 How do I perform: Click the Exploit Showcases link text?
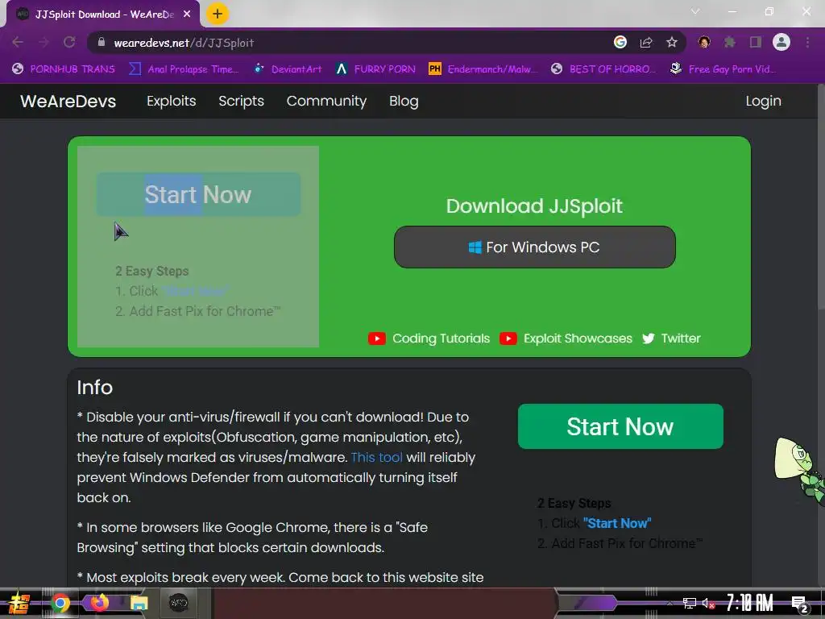click(x=578, y=339)
